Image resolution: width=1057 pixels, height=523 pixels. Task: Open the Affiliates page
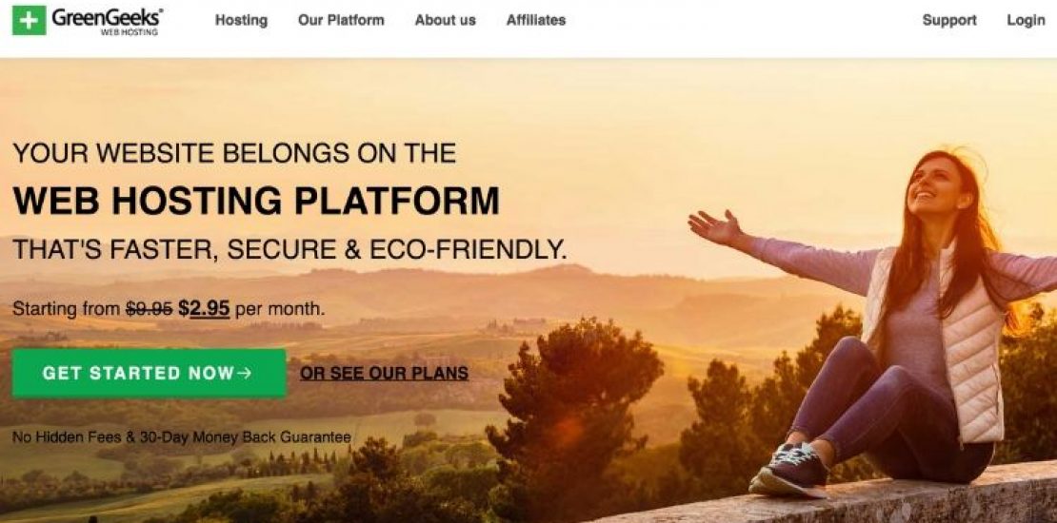(x=536, y=20)
